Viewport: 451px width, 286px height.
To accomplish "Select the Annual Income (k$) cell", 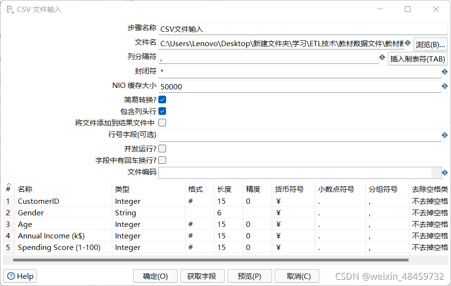I will 63,236.
